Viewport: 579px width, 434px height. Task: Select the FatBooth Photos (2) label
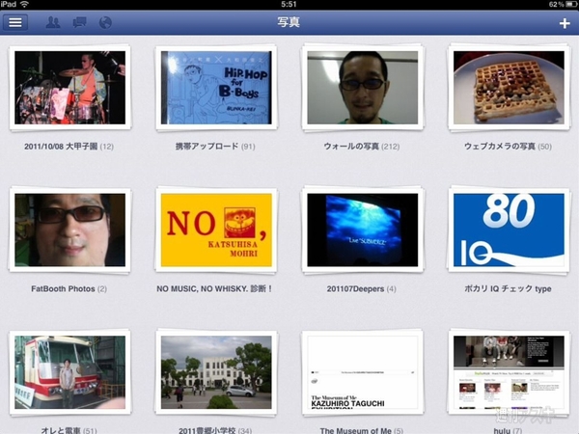pyautogui.click(x=69, y=289)
